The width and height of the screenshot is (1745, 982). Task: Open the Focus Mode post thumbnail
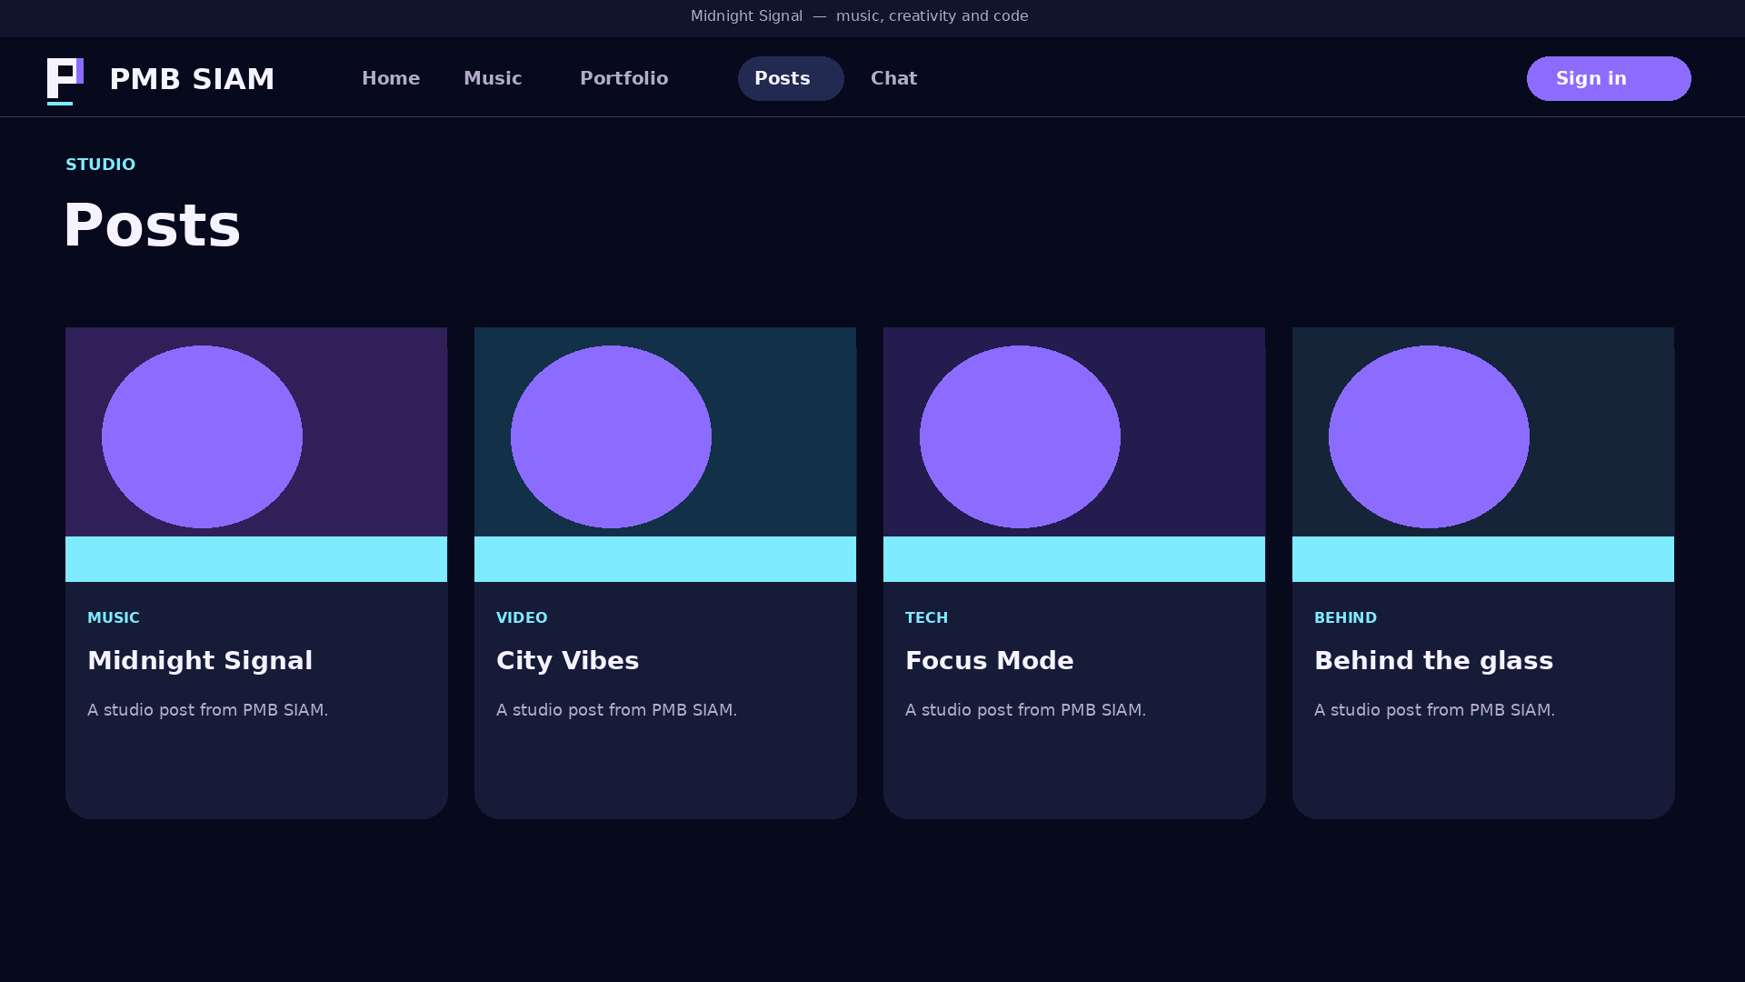(1074, 455)
